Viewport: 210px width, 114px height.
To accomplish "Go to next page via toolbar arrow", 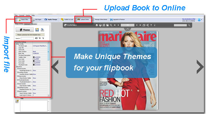I will [x=137, y=25].
